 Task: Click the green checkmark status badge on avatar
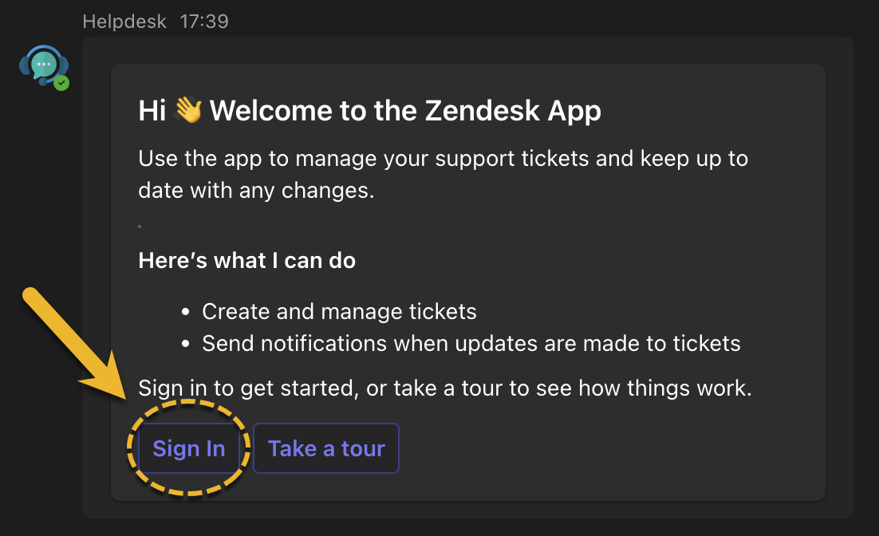point(61,81)
